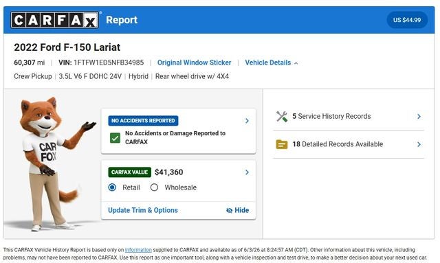Image resolution: width=440 pixels, height=263 pixels.
Task: Open the Original Window Sticker link
Action: point(194,62)
